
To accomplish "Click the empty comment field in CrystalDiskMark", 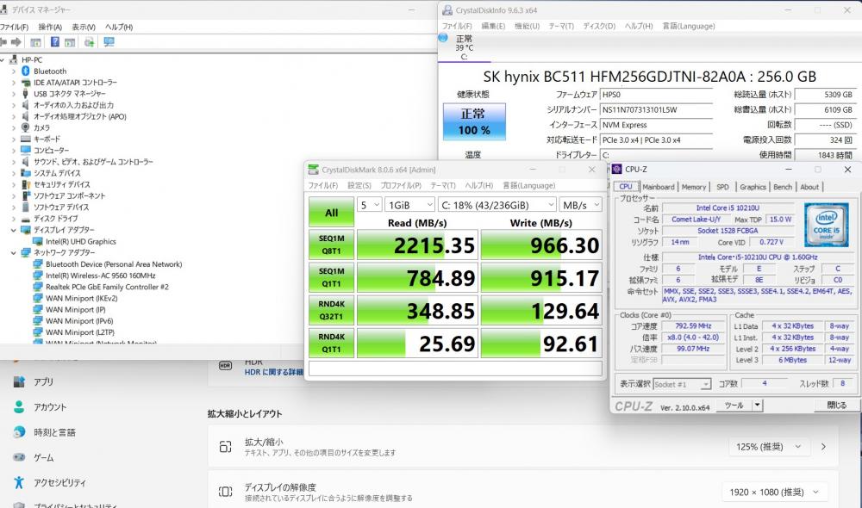I will 455,369.
